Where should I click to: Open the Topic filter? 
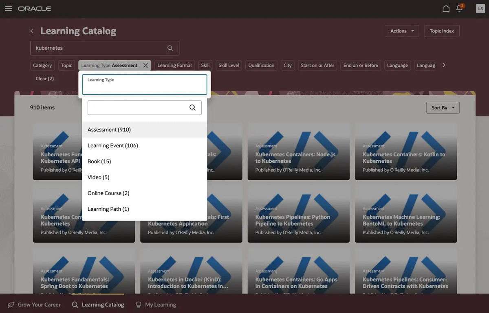click(67, 65)
